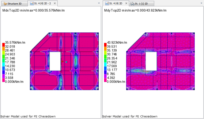Screen dimensions: 204x119
Task: Open the left pane tab list dropdown arrow
Action: 99,3
